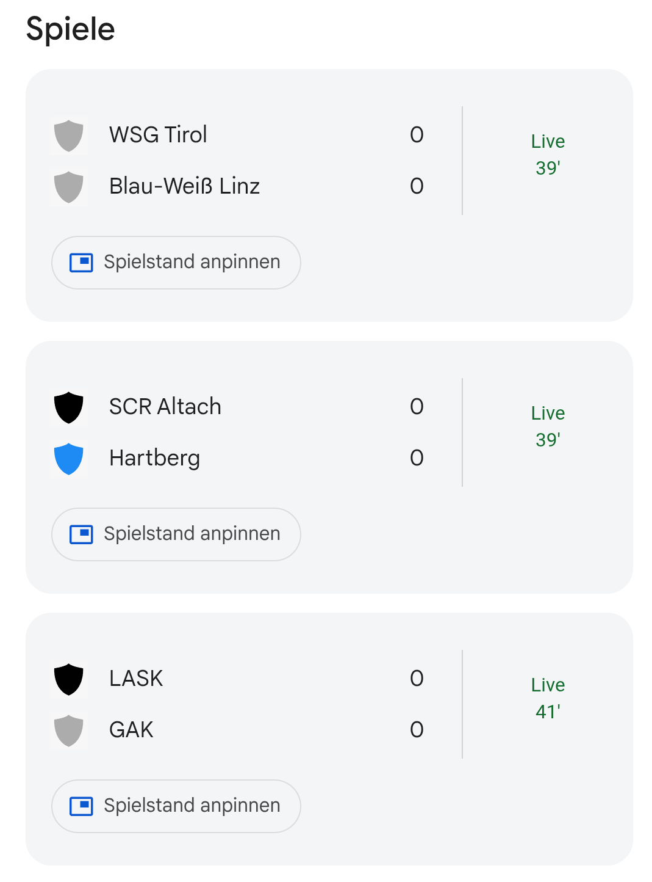Click pin icon in WSG Tirol match card
Viewport: 652px width, 882px height.
(81, 263)
